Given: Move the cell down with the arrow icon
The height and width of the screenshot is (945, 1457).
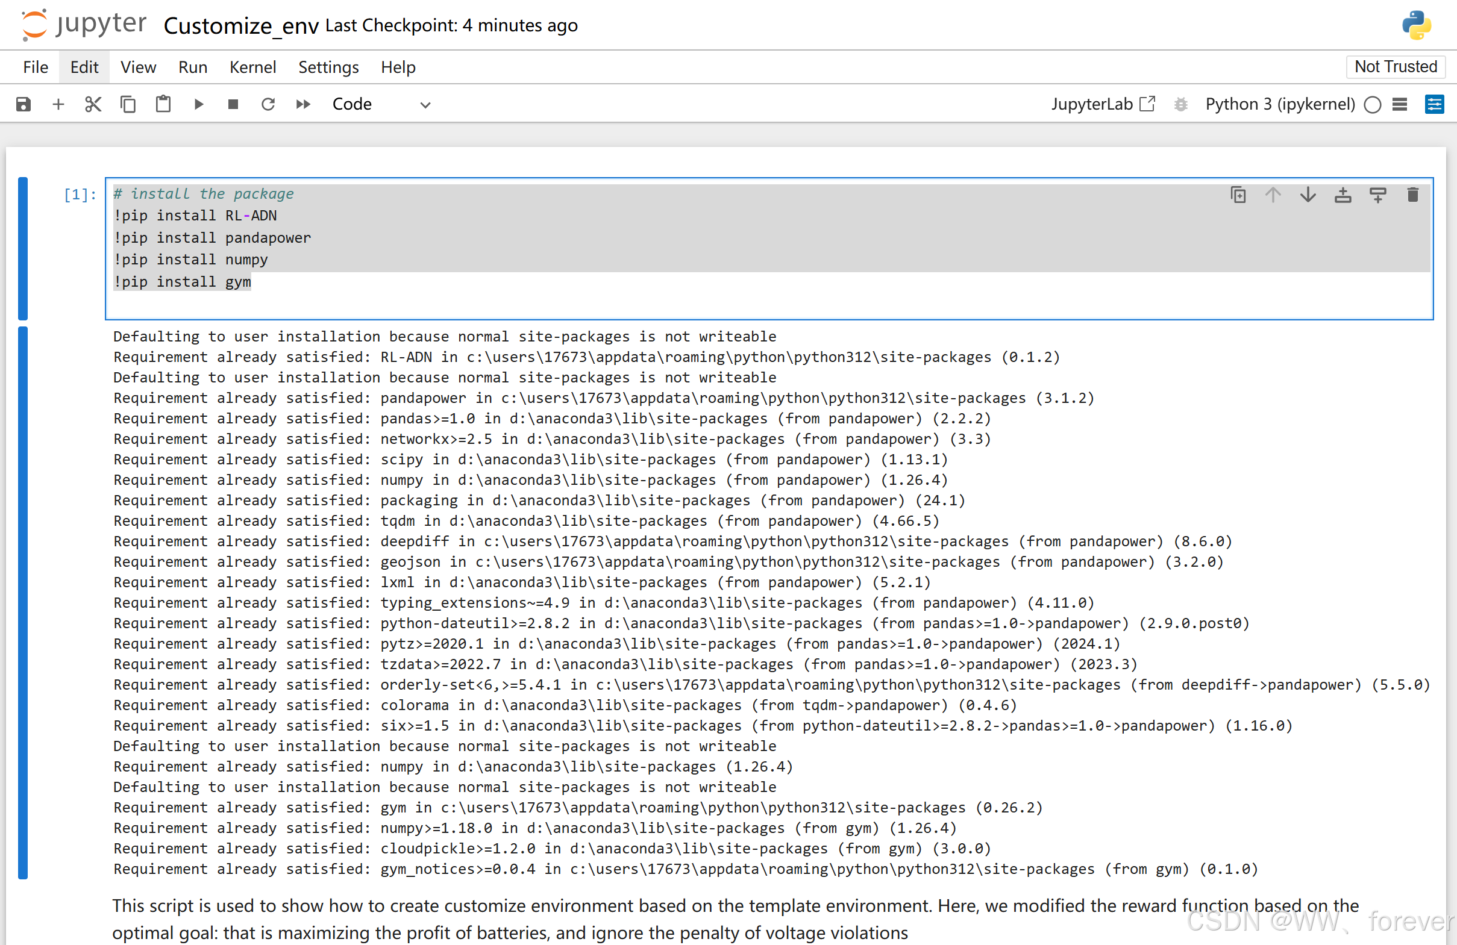Looking at the screenshot, I should point(1308,195).
